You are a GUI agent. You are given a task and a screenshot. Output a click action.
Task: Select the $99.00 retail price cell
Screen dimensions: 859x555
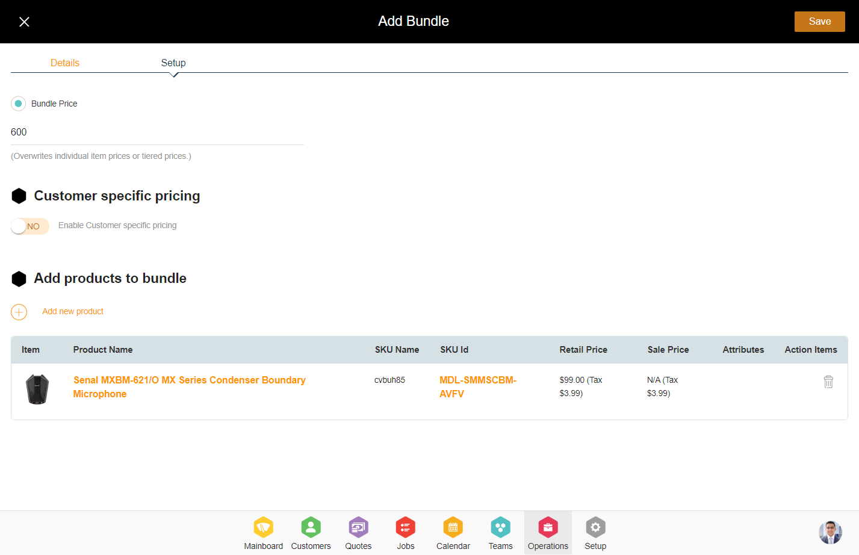pyautogui.click(x=581, y=386)
